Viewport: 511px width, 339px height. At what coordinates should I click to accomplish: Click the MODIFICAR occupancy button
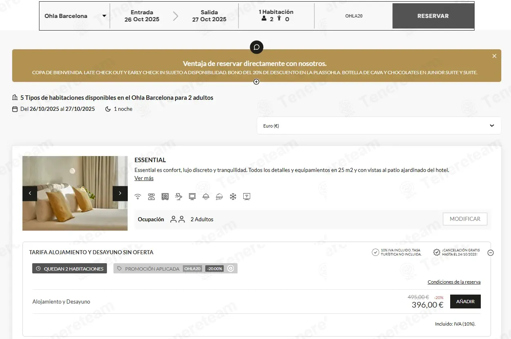[x=465, y=219]
